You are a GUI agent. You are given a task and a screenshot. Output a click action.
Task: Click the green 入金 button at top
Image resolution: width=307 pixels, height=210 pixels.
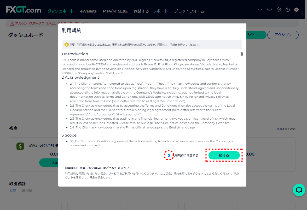256,35
